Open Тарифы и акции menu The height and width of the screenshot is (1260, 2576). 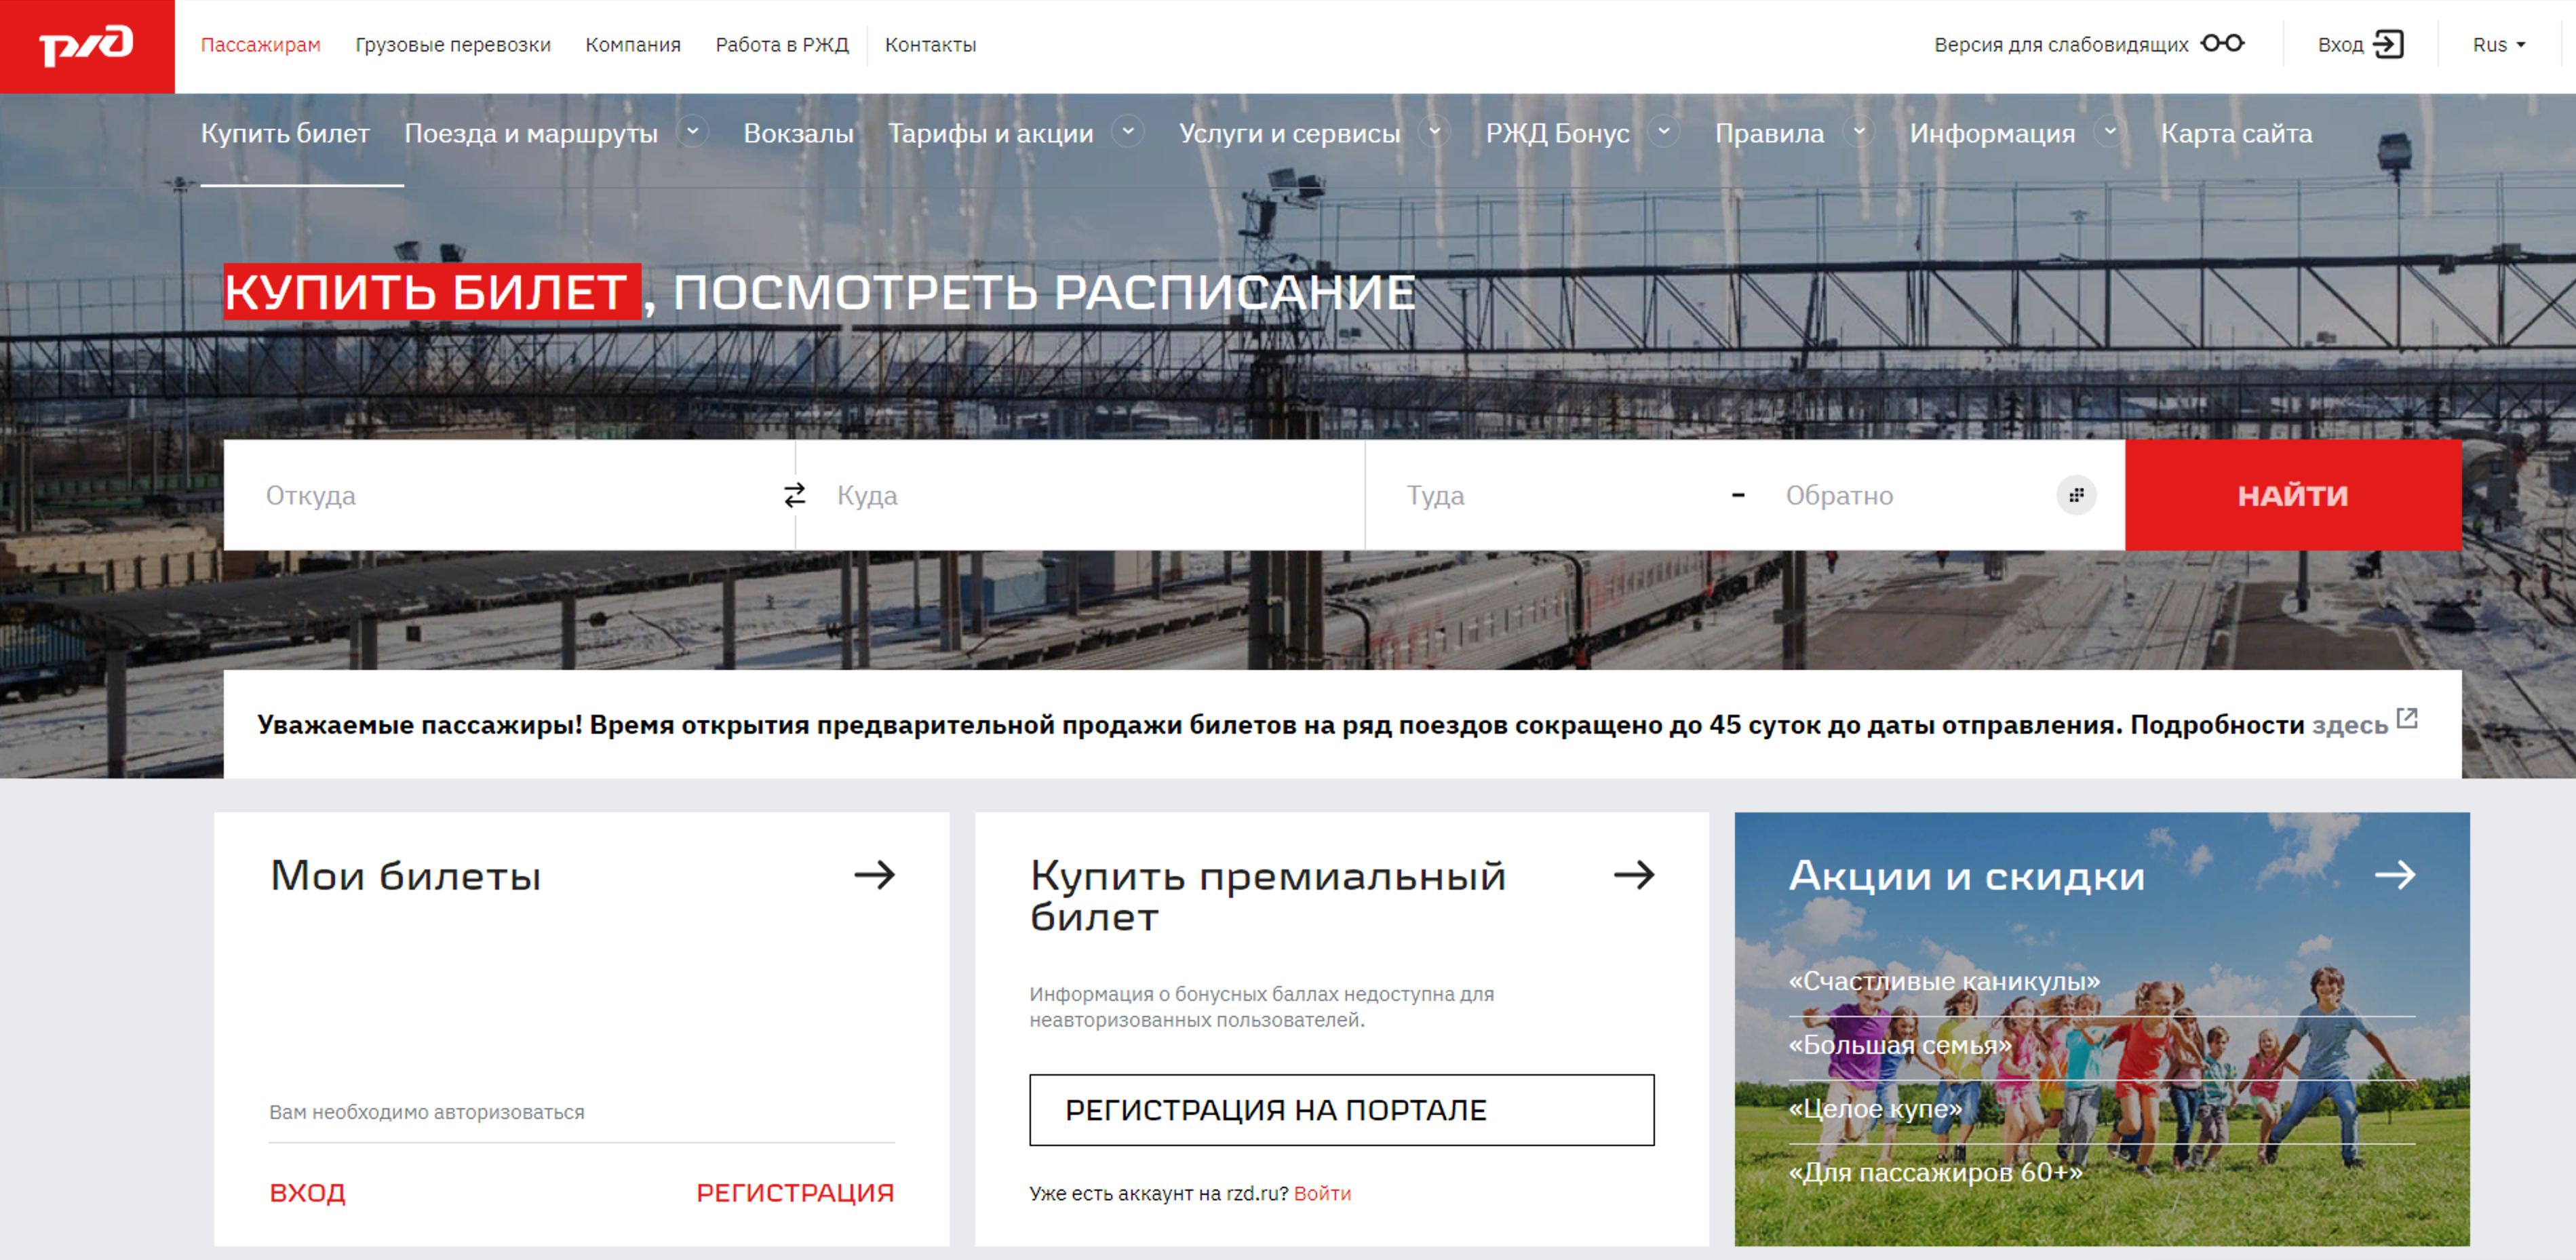(990, 133)
